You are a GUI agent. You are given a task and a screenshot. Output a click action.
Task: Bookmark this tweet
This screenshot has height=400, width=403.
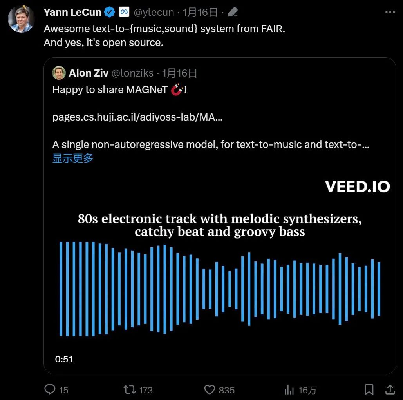point(369,389)
